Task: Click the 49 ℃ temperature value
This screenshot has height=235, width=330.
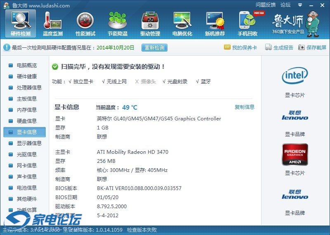Action: click(130, 108)
